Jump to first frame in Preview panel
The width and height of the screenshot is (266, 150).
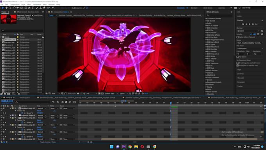click(x=243, y=24)
